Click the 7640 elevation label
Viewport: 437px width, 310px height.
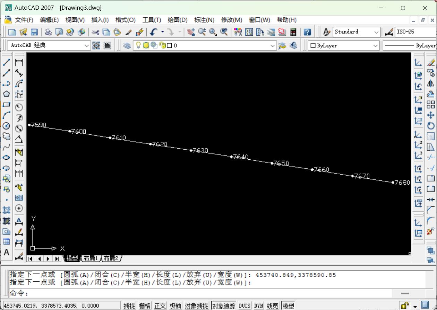coord(241,157)
